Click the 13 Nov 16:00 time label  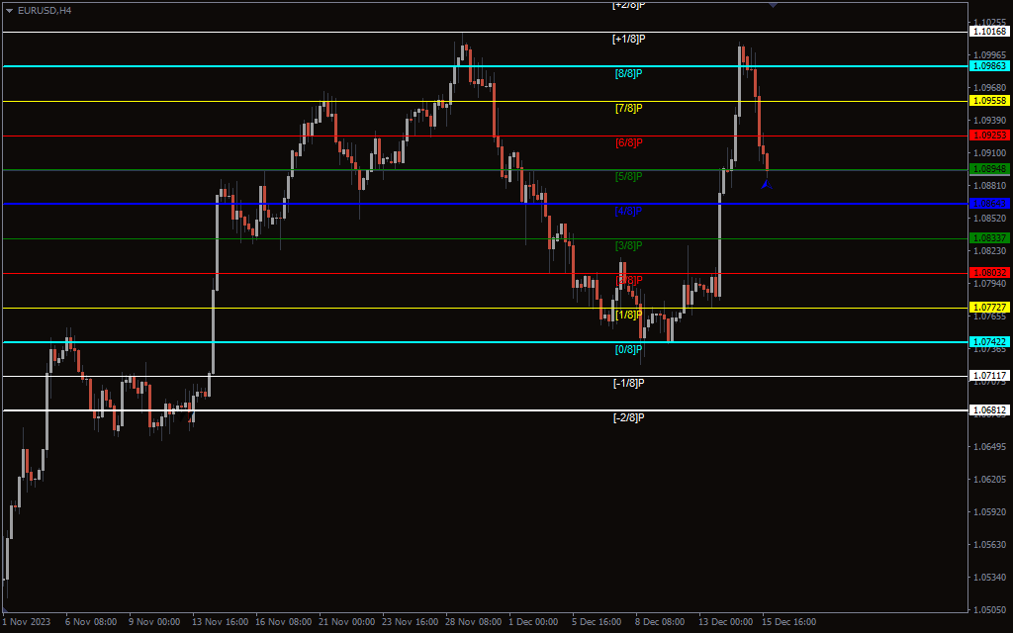[x=221, y=622]
